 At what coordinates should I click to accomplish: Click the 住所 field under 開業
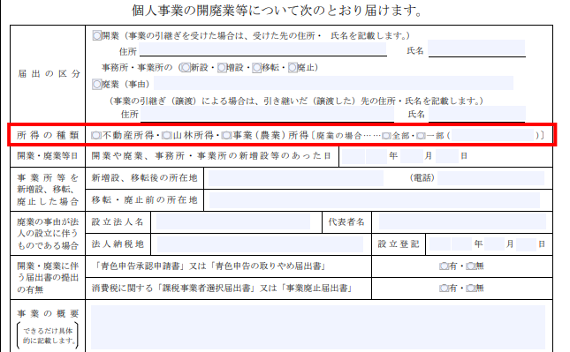262,49
